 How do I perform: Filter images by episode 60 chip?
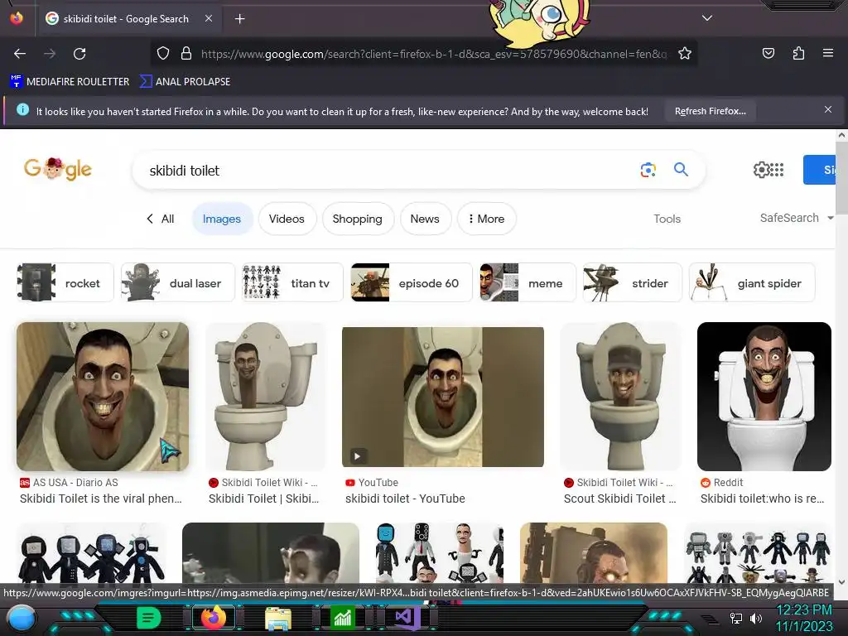[412, 283]
